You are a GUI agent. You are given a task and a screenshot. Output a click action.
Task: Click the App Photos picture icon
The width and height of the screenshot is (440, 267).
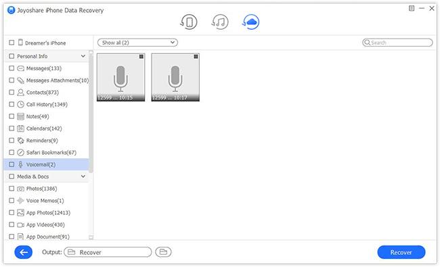(21, 213)
